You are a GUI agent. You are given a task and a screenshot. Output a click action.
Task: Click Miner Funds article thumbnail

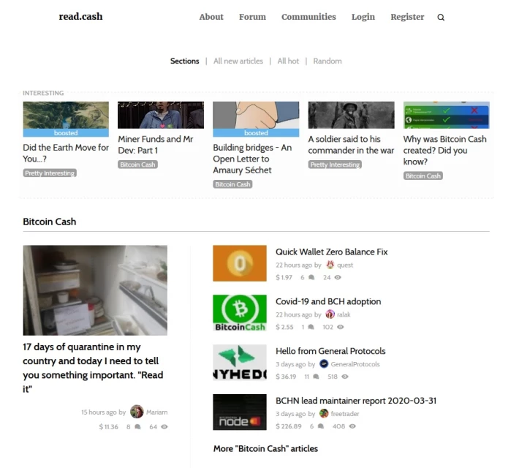(x=161, y=115)
